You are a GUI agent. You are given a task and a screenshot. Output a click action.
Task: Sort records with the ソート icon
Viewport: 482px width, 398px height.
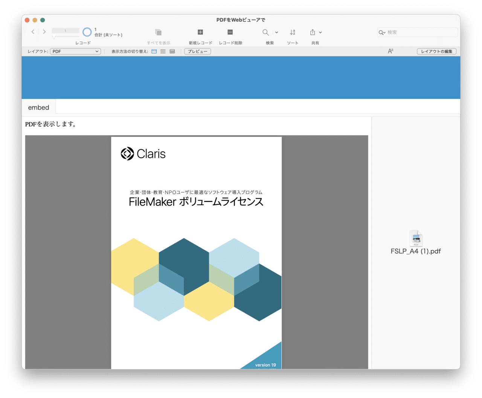(293, 32)
